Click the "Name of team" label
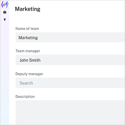This screenshot has width=125, height=125. (x=27, y=28)
